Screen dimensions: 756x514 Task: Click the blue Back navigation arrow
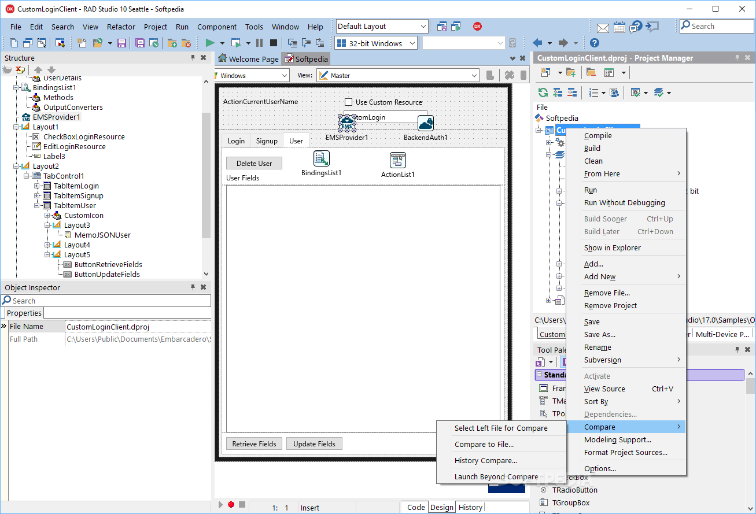point(537,43)
